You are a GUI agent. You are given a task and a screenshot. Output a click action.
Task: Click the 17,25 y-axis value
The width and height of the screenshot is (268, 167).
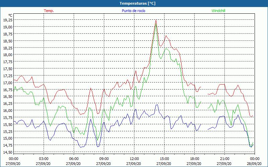coord(8,76)
